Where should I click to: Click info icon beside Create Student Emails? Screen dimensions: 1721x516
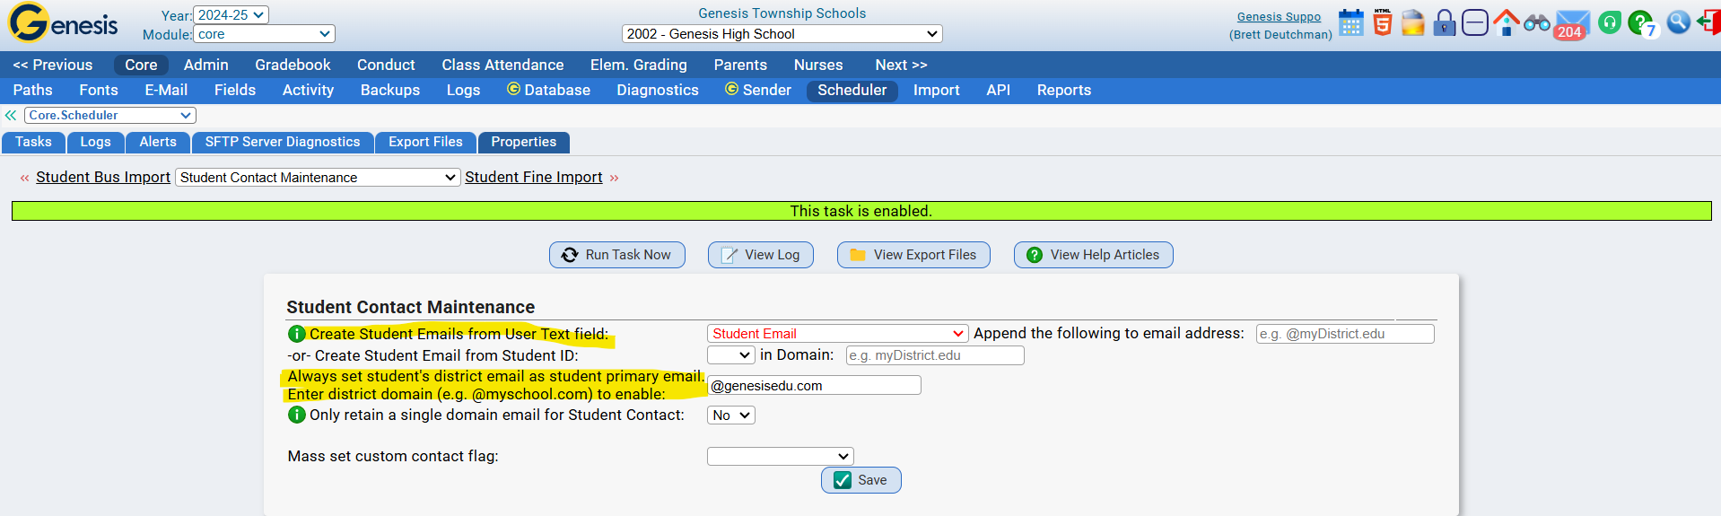click(297, 334)
